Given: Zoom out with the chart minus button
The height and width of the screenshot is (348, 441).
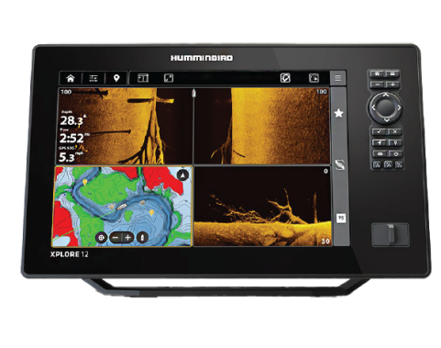Looking at the screenshot, I should [x=116, y=237].
